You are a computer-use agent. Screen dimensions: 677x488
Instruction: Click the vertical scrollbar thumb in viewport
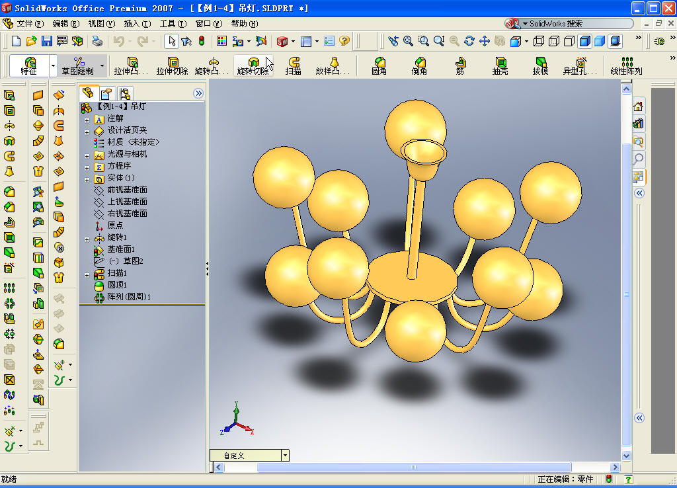click(x=626, y=294)
